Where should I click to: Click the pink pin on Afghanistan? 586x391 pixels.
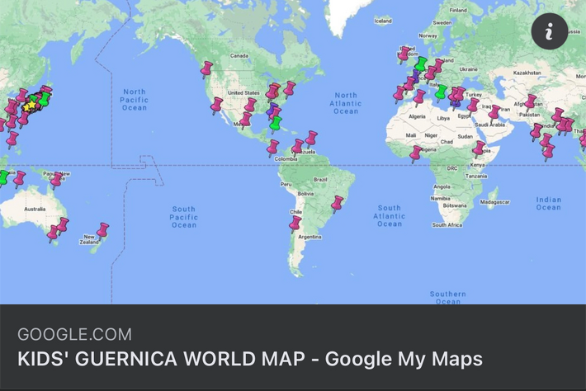pos(530,101)
